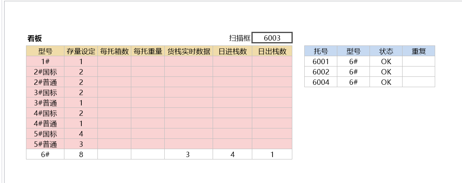Screen dimensions: 462x183
Task: Click the 存量设定 column header
Action: coord(81,51)
